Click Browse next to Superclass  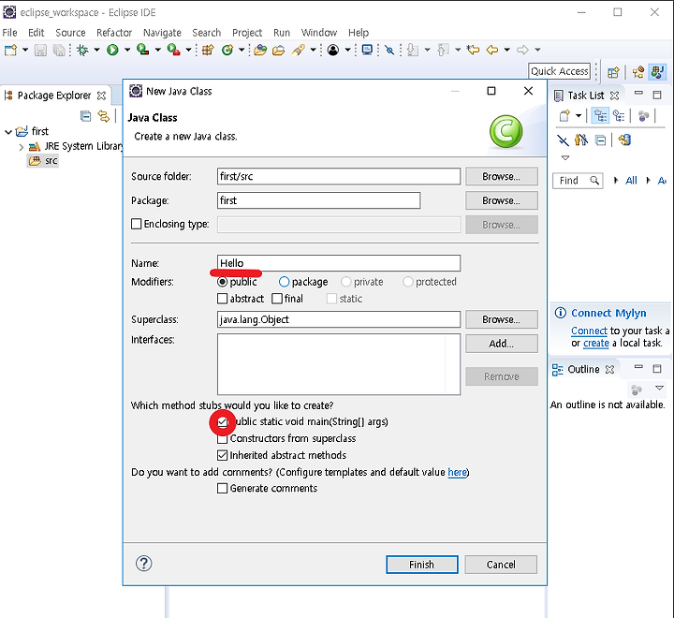501,319
